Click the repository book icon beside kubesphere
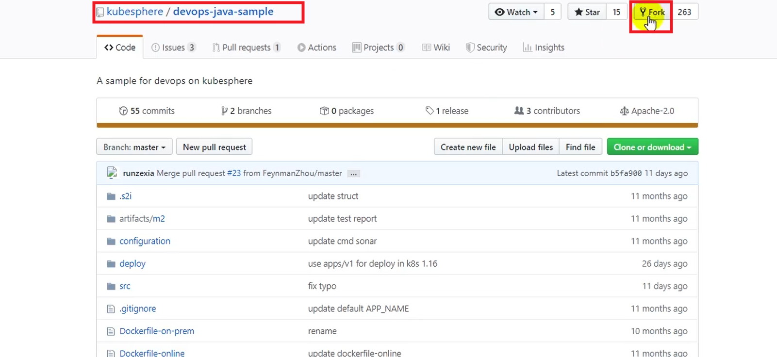This screenshot has height=357, width=777. [100, 12]
